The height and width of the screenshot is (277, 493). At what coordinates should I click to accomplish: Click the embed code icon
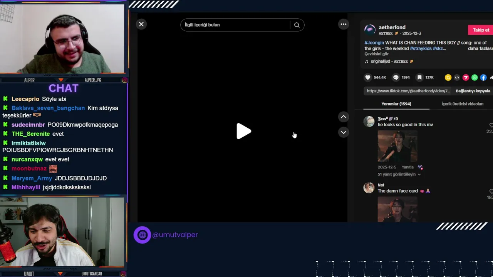pos(457,78)
